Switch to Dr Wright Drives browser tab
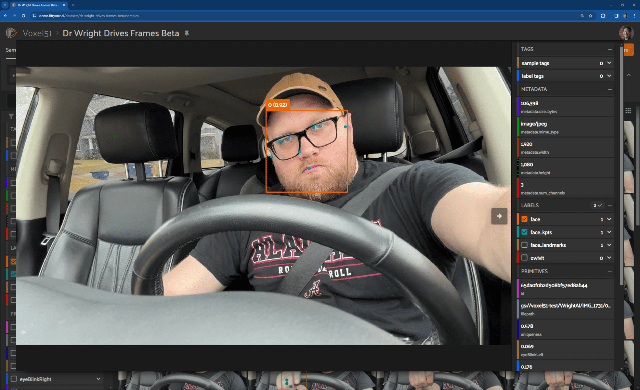 tap(37, 5)
